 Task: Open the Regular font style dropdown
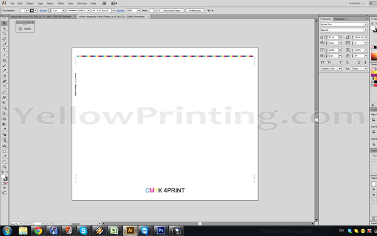(x=366, y=30)
